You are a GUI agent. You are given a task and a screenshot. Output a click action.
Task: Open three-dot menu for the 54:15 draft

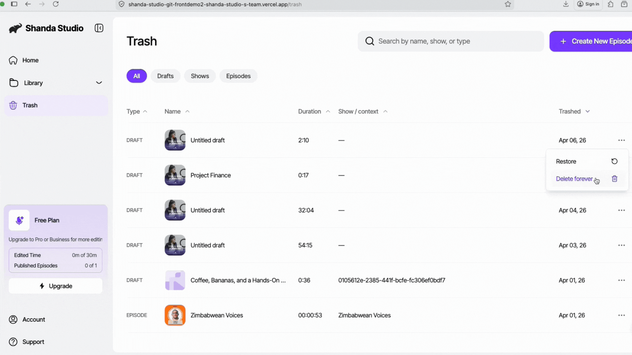coord(621,245)
